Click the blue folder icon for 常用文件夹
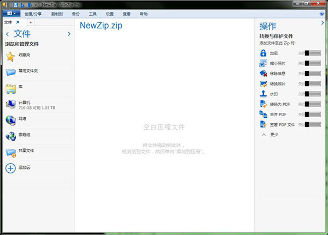 point(11,72)
